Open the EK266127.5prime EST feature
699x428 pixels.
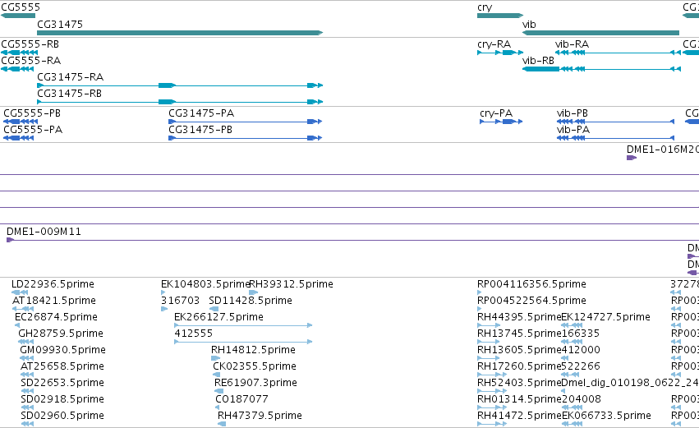point(243,325)
